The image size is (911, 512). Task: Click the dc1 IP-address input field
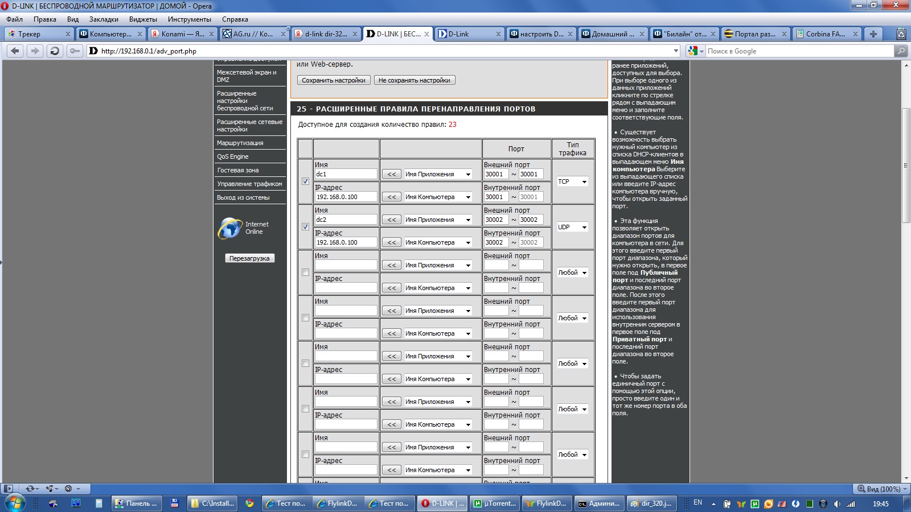coord(346,197)
